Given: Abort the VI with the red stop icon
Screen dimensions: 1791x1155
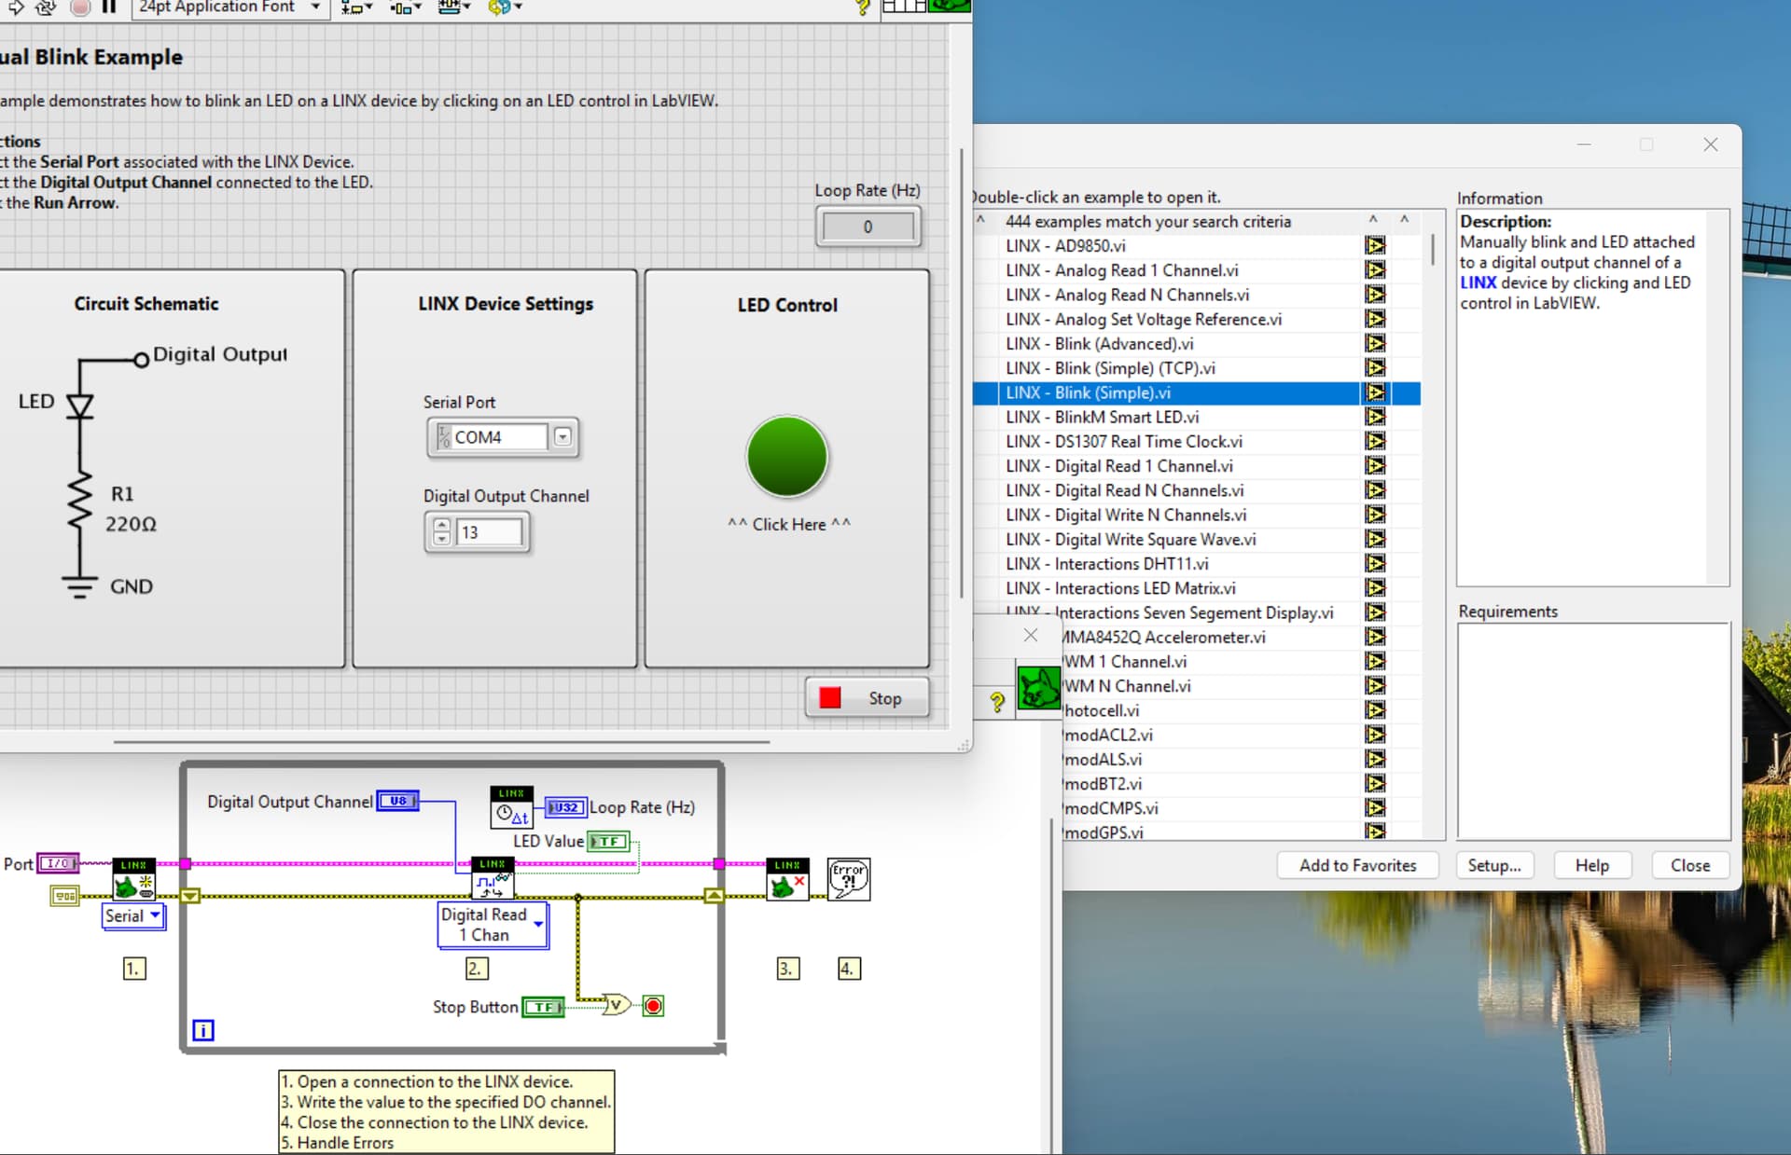Looking at the screenshot, I should click(x=78, y=7).
